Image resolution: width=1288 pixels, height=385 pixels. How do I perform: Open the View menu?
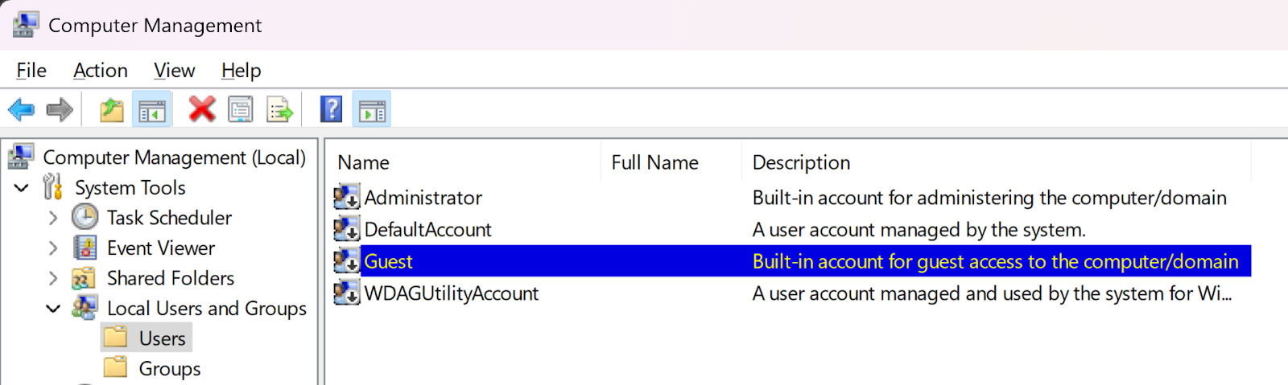pos(174,71)
